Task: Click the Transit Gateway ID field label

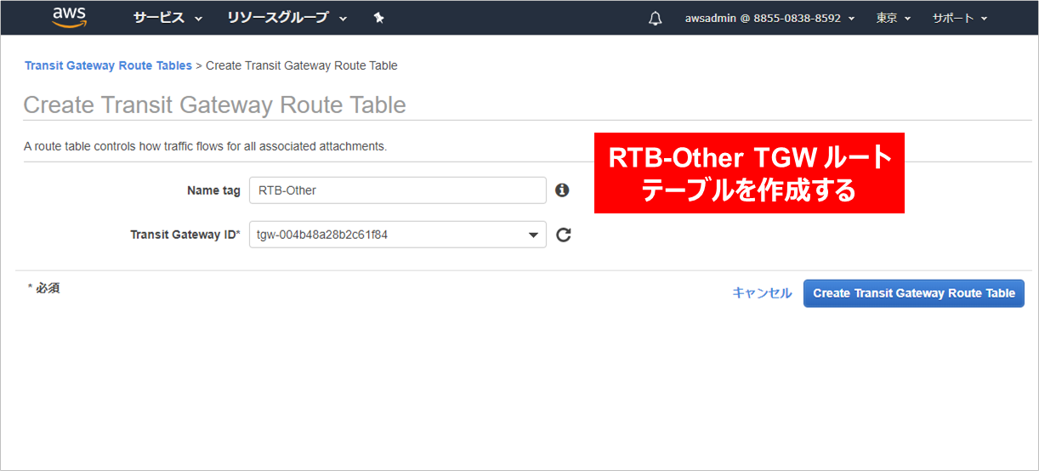Action: pyautogui.click(x=185, y=235)
